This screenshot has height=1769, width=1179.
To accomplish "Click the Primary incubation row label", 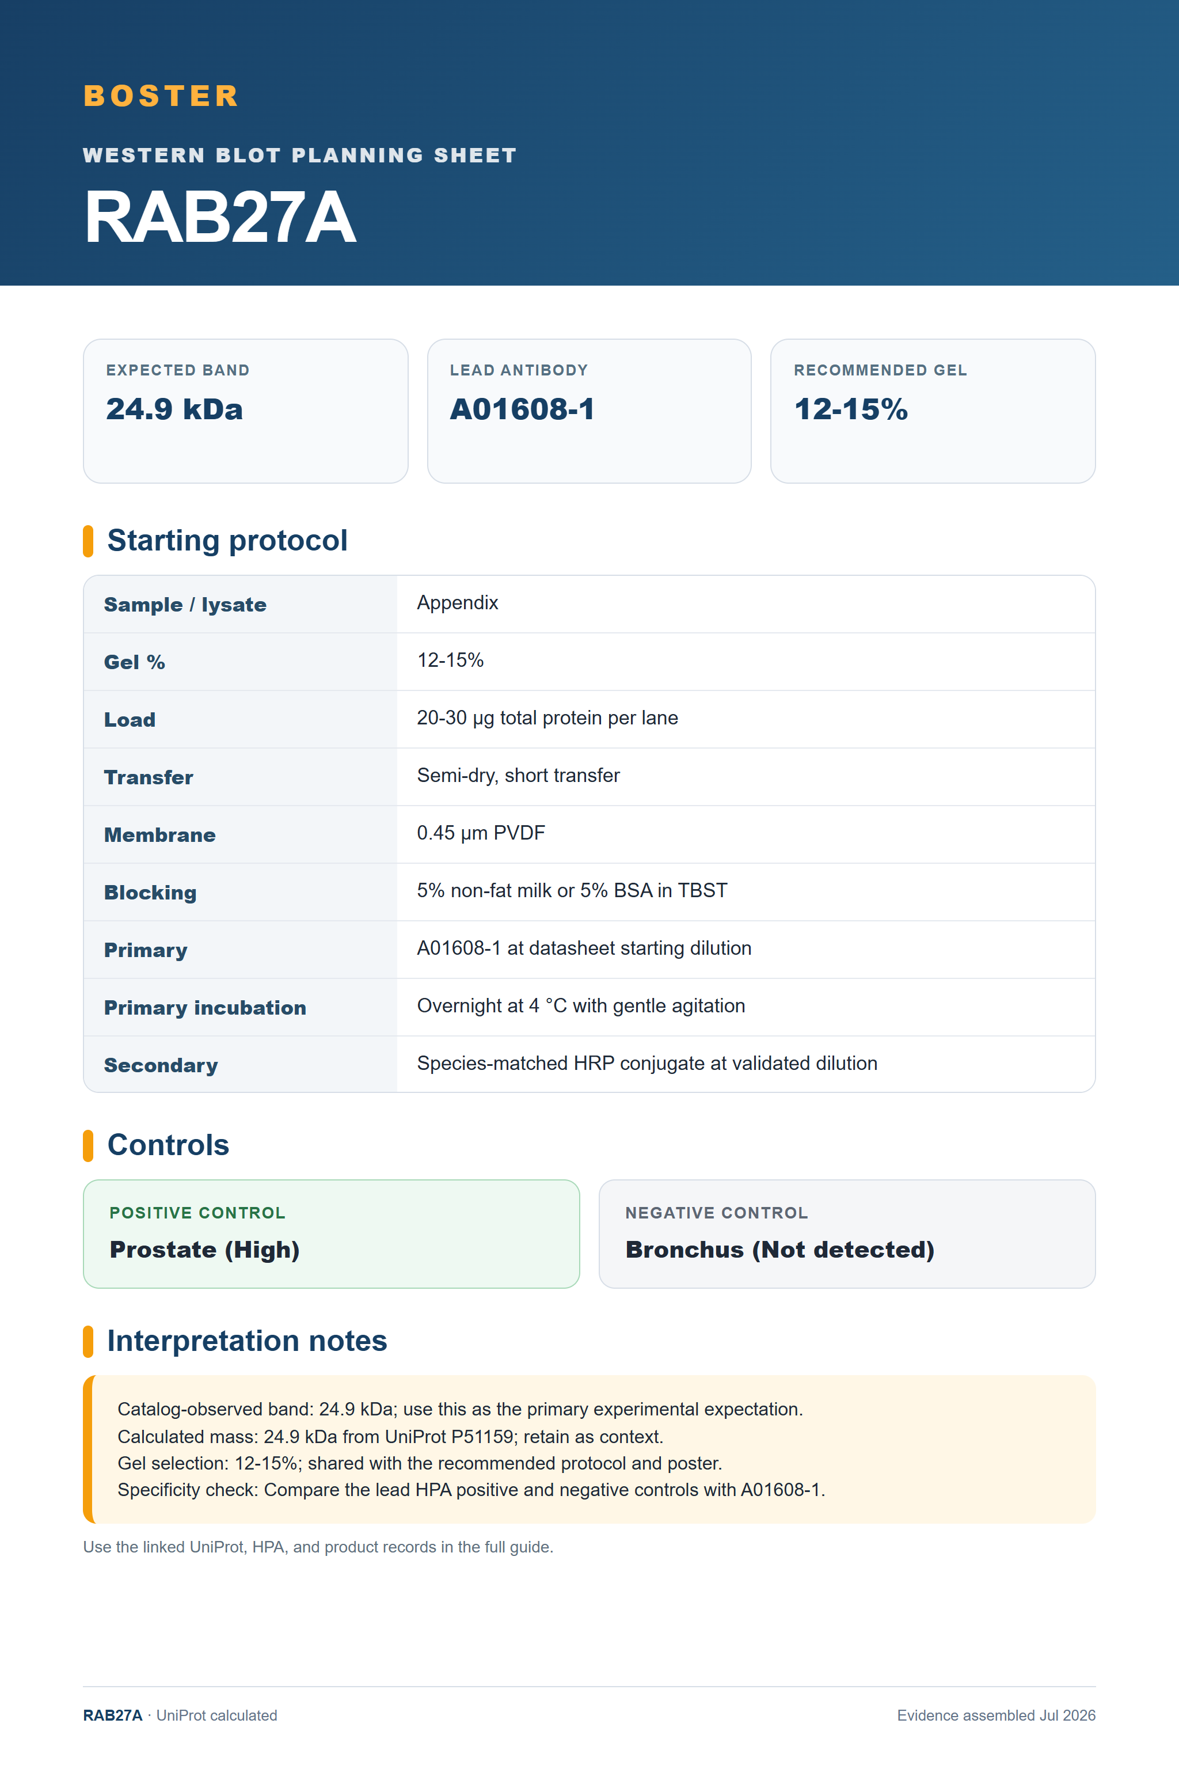I will click(x=204, y=1008).
